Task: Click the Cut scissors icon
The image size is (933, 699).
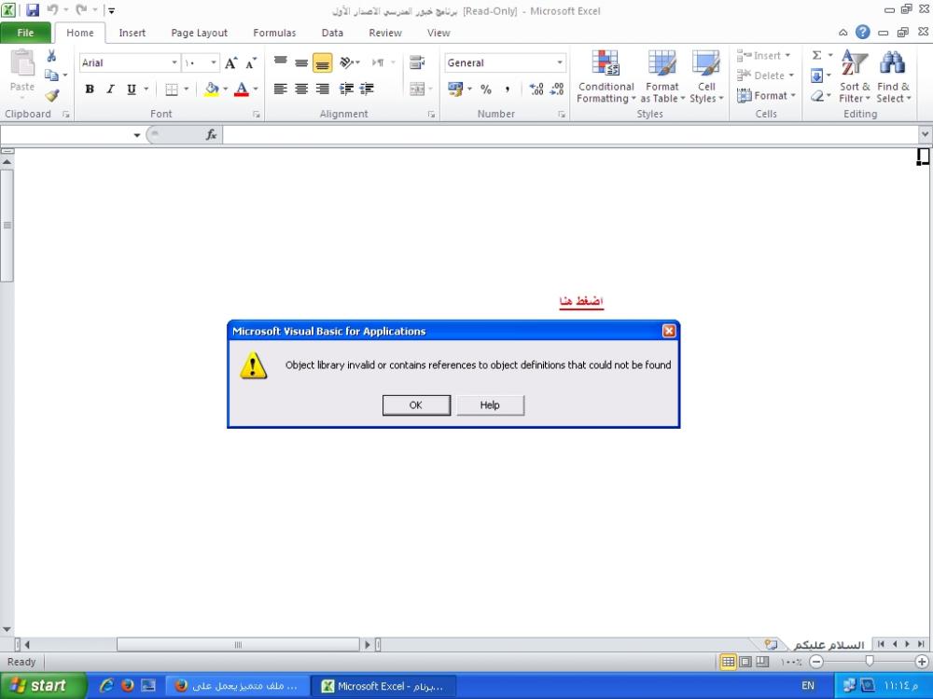Action: pyautogui.click(x=51, y=56)
